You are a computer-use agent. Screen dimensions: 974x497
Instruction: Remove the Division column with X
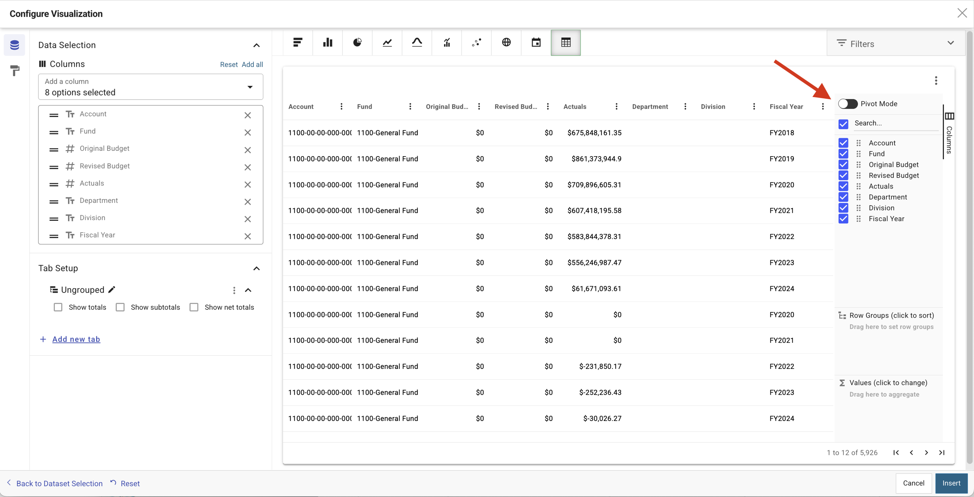(248, 219)
